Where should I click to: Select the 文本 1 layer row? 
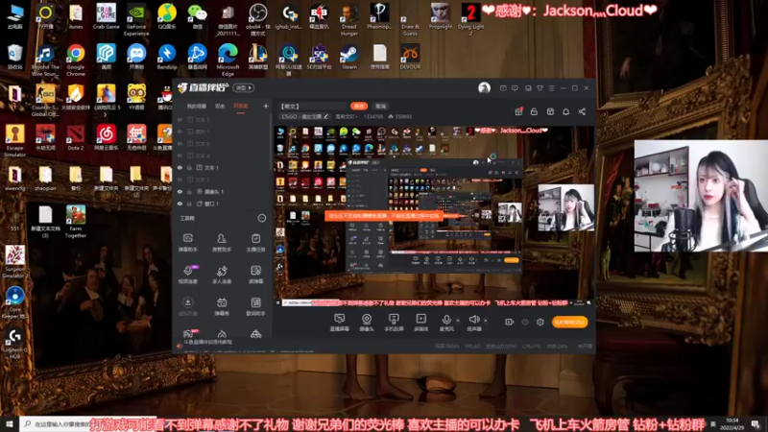point(223,167)
